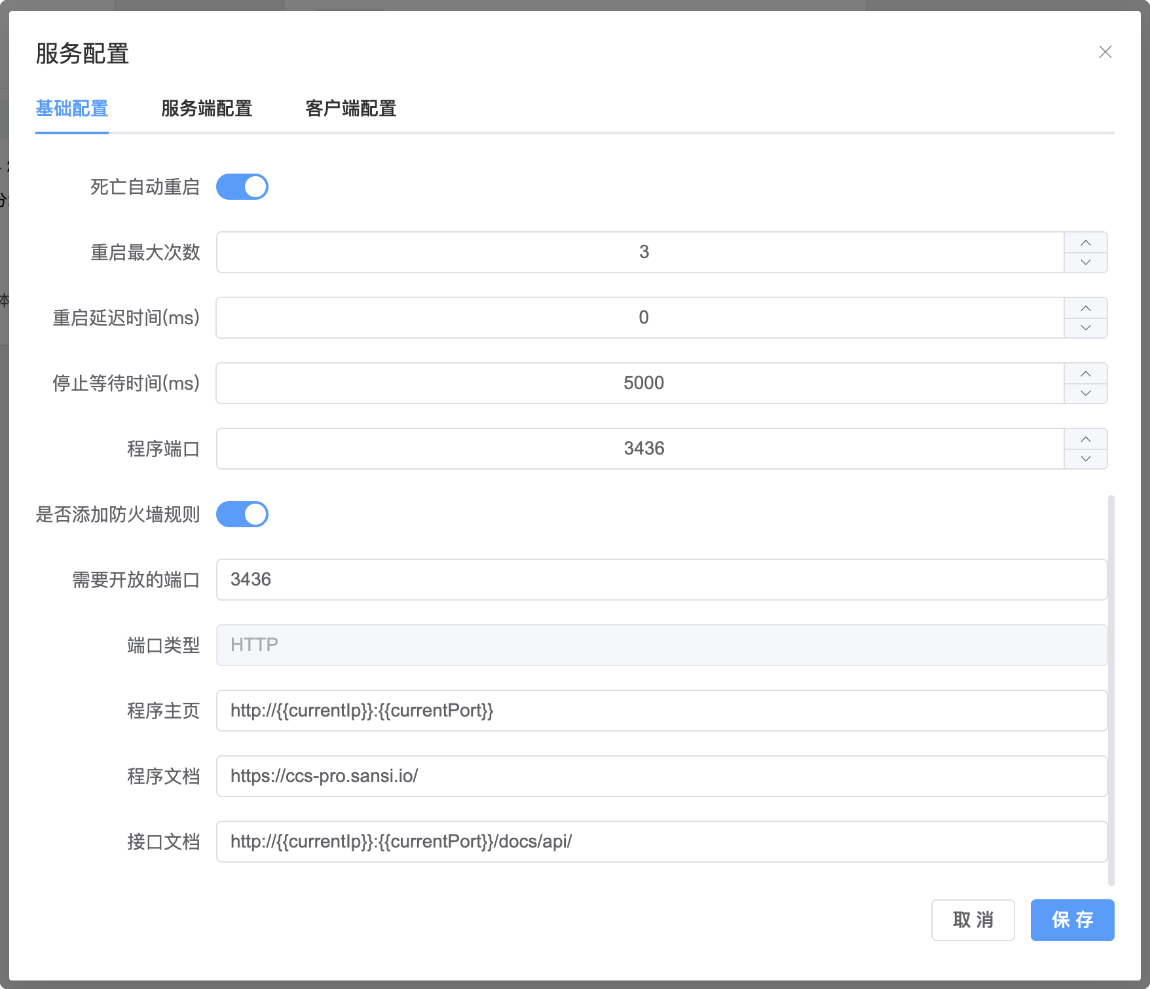This screenshot has height=989, width=1150.
Task: Click the 是否添加防火墙规则 label
Action: click(118, 514)
